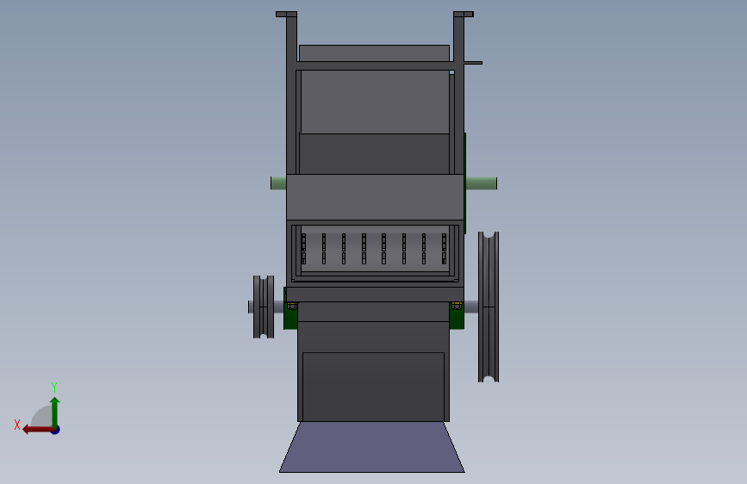
Task: Select the short green shaft end on the model
Action: (x=278, y=183)
